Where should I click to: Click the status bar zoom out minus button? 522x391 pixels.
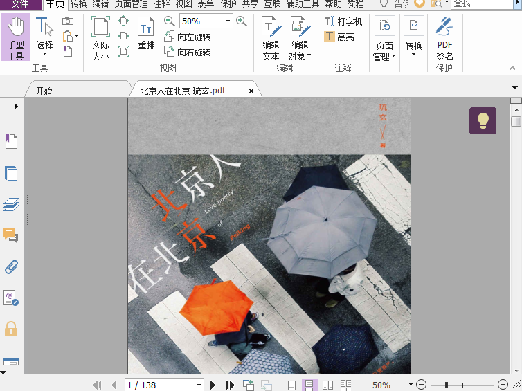422,385
